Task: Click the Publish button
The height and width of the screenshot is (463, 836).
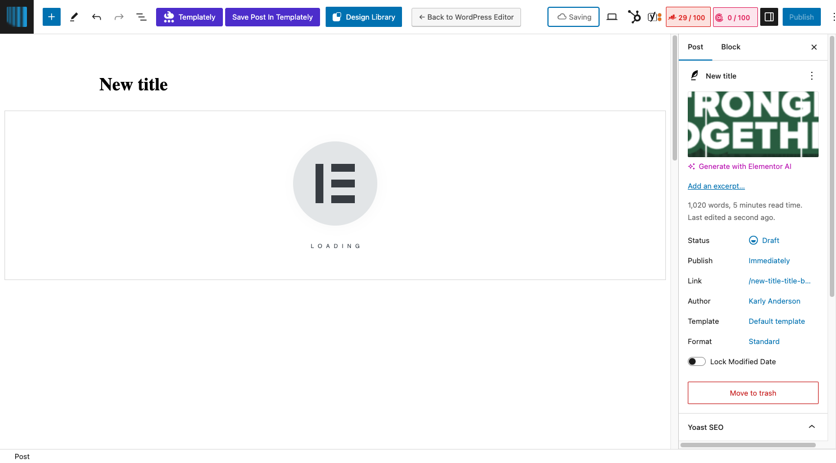Action: pos(801,17)
